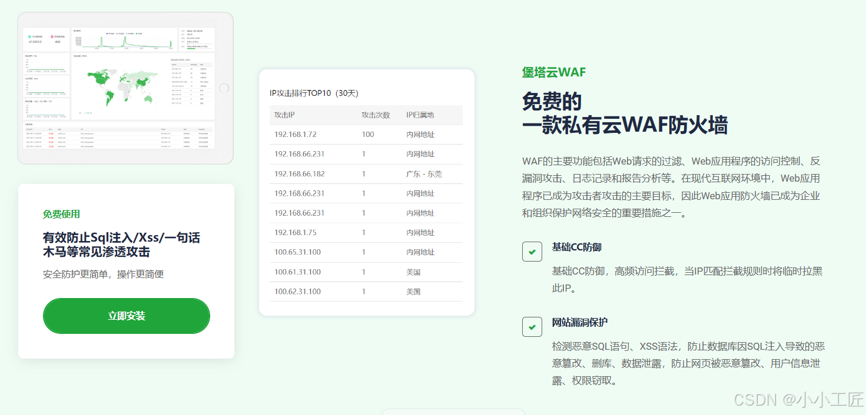Click the 立即安装 green install button
Screen dimensions: 866x415
point(127,316)
